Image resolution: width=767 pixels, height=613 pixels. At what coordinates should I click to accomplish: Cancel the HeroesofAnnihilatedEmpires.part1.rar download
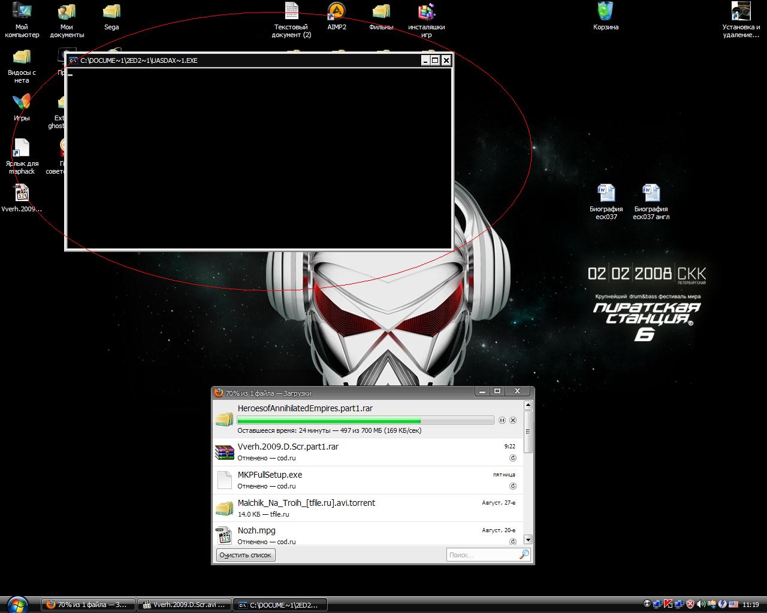[513, 420]
